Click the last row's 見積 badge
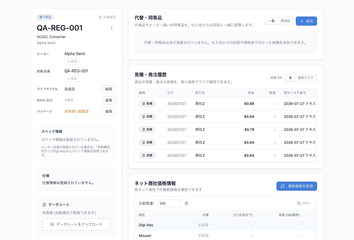 [147, 155]
